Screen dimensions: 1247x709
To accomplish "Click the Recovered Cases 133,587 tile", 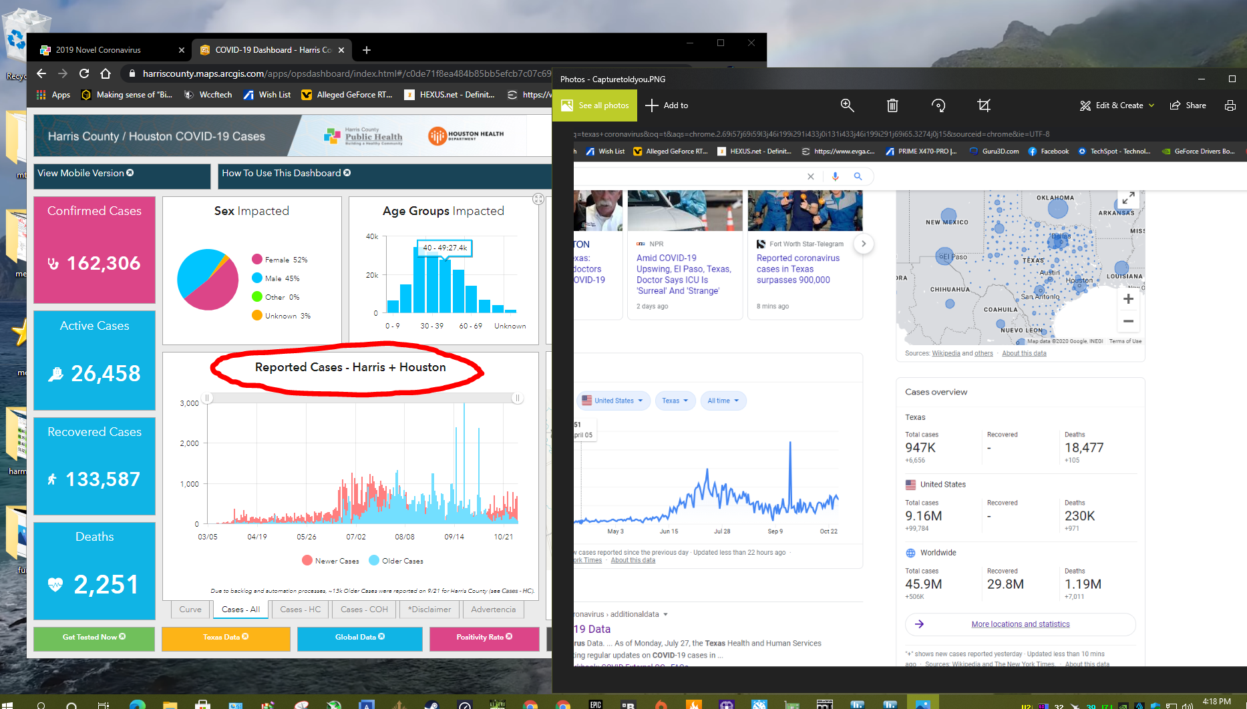I will pos(94,466).
